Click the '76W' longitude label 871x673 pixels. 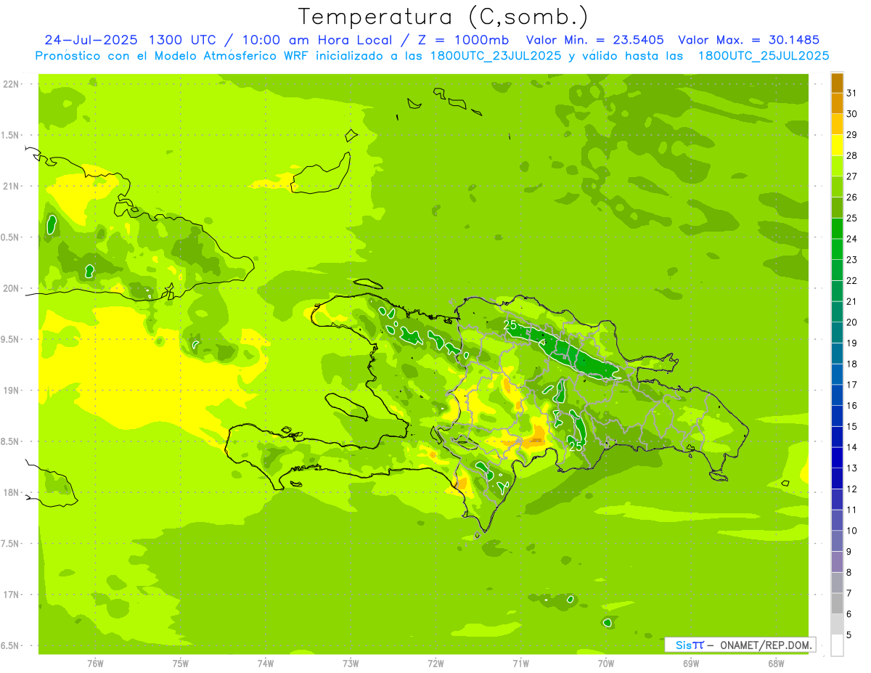95,663
